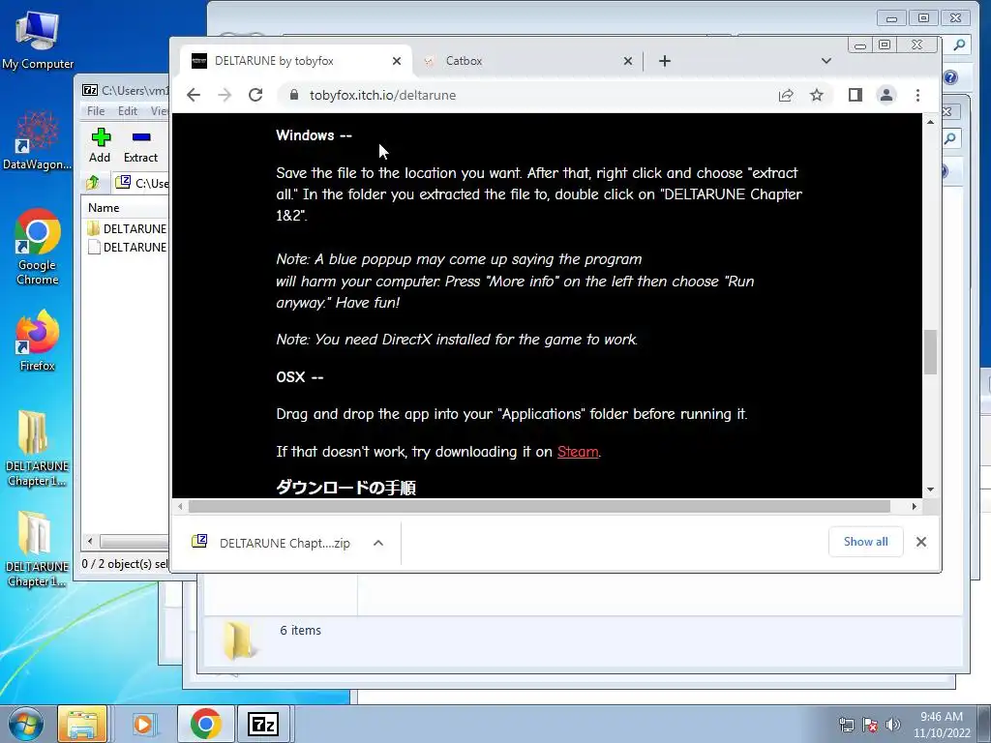This screenshot has width=991, height=743.
Task: Click the page scroll up arrow
Action: (x=930, y=122)
